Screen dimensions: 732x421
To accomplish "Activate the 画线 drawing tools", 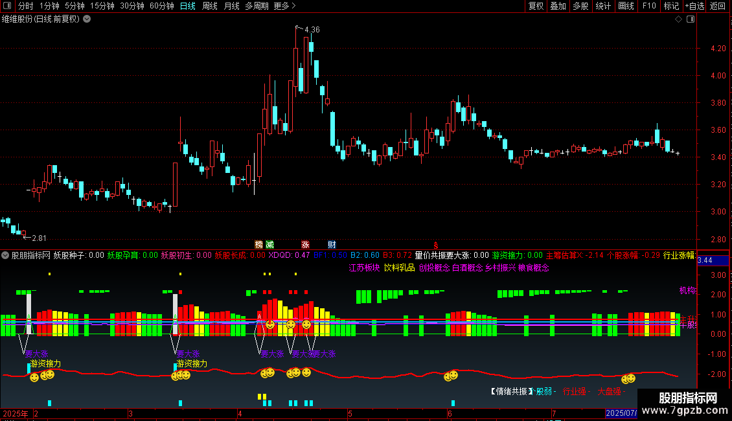I will pos(626,6).
